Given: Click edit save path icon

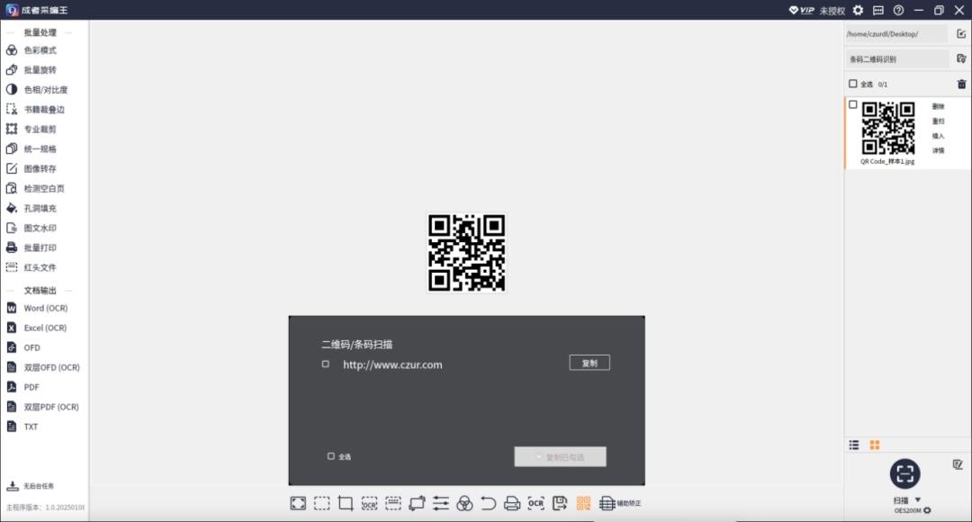Looking at the screenshot, I should tap(961, 34).
